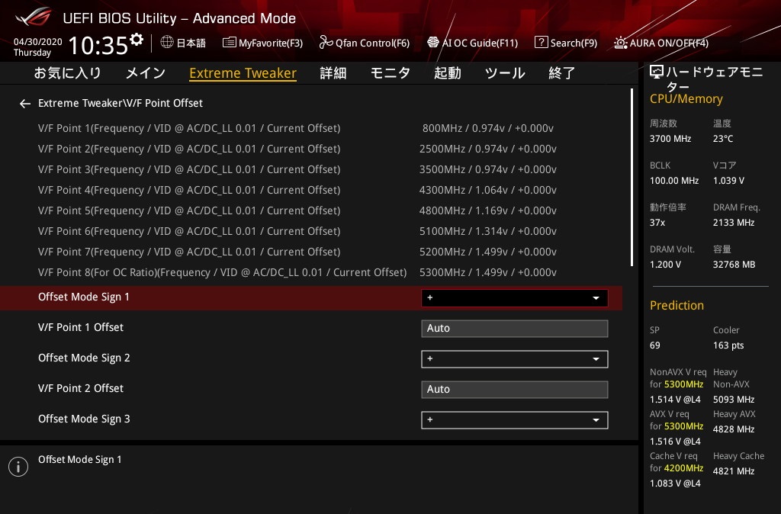This screenshot has height=514, width=781.
Task: Select V/F Point 1 info row
Action: (x=311, y=128)
